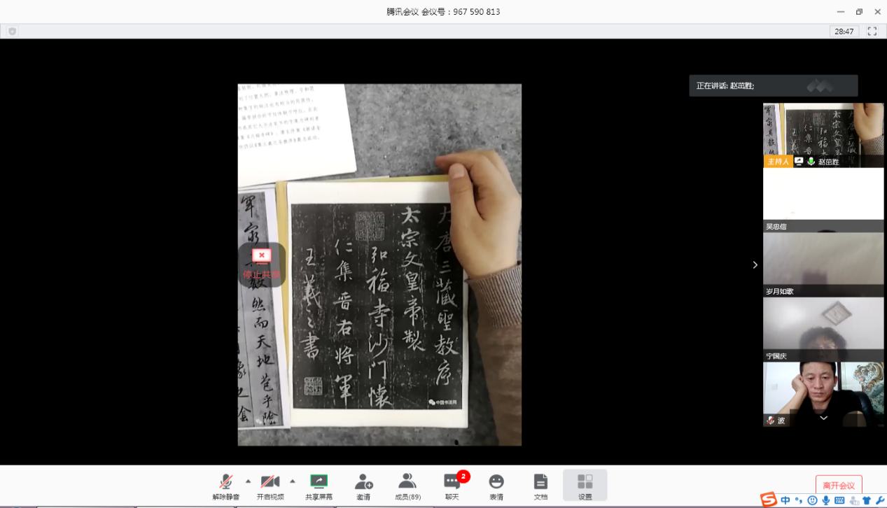This screenshot has height=508, width=887.
Task: Click Sogou input method 中 language toggle
Action: click(785, 500)
